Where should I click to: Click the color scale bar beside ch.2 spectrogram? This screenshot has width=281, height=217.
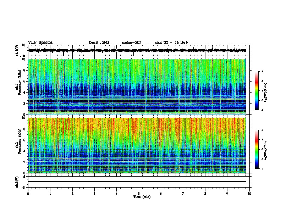[257, 149]
